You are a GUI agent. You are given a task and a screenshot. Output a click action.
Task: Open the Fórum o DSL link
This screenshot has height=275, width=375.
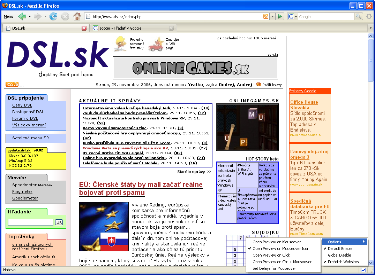coord(25,118)
